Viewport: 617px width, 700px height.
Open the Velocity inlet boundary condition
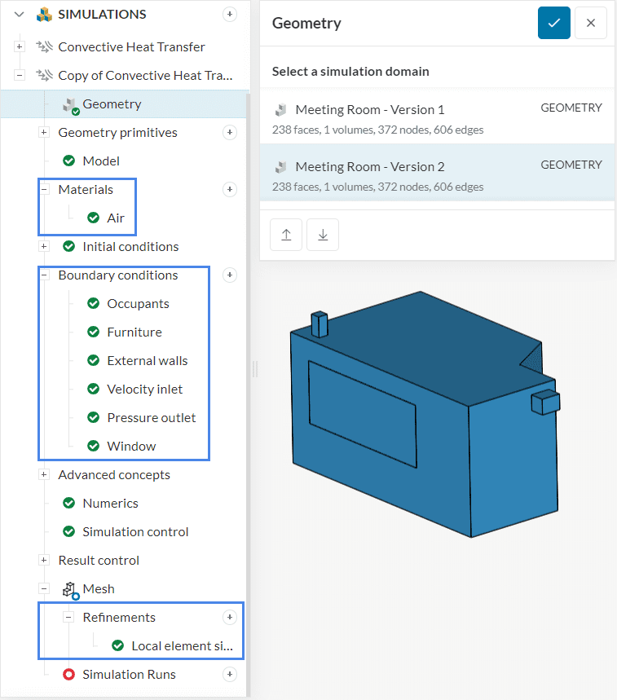[x=144, y=389]
